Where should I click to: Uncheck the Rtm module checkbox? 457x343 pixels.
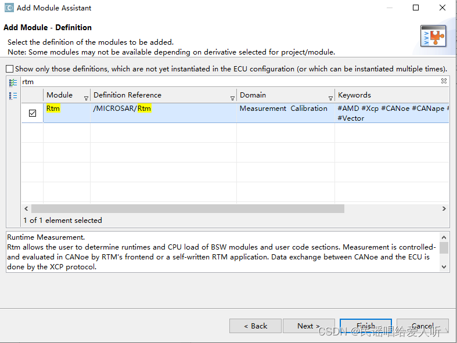coord(33,113)
